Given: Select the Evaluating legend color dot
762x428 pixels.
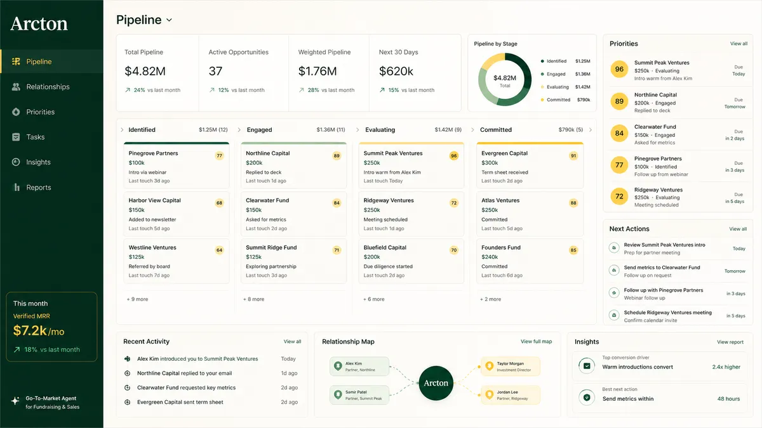Looking at the screenshot, I should (x=542, y=87).
